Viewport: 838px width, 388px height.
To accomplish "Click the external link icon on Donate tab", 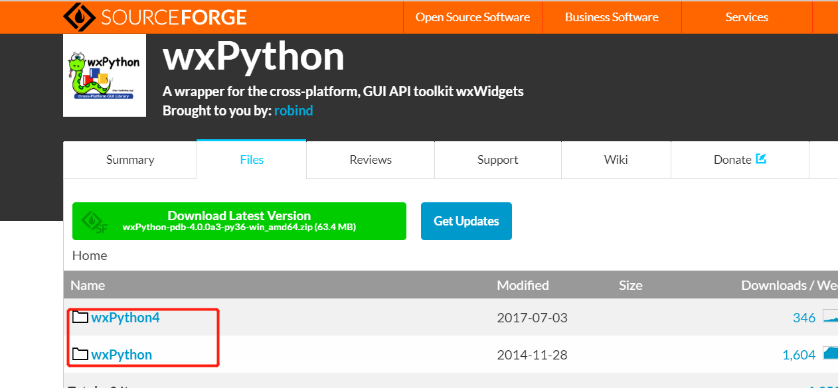I will coord(760,159).
